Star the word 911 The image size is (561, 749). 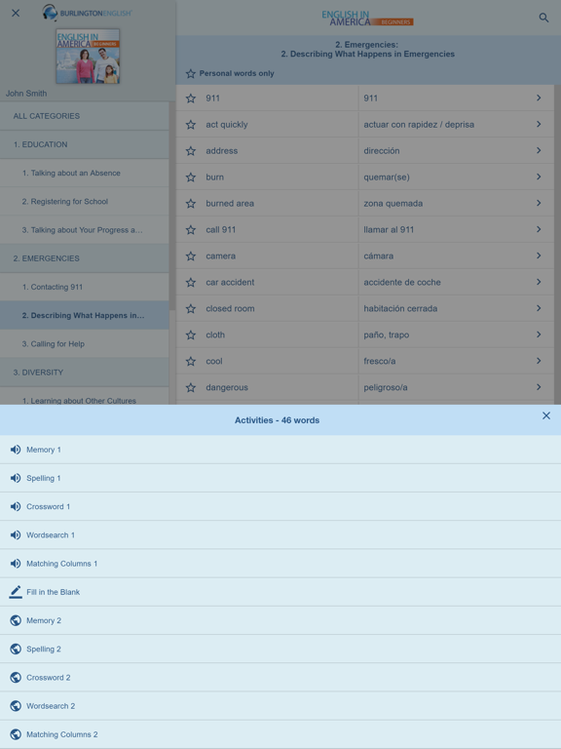(x=191, y=99)
